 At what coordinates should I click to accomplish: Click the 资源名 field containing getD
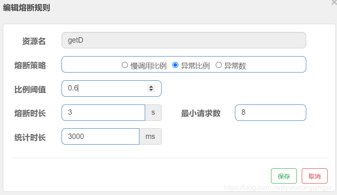184,40
